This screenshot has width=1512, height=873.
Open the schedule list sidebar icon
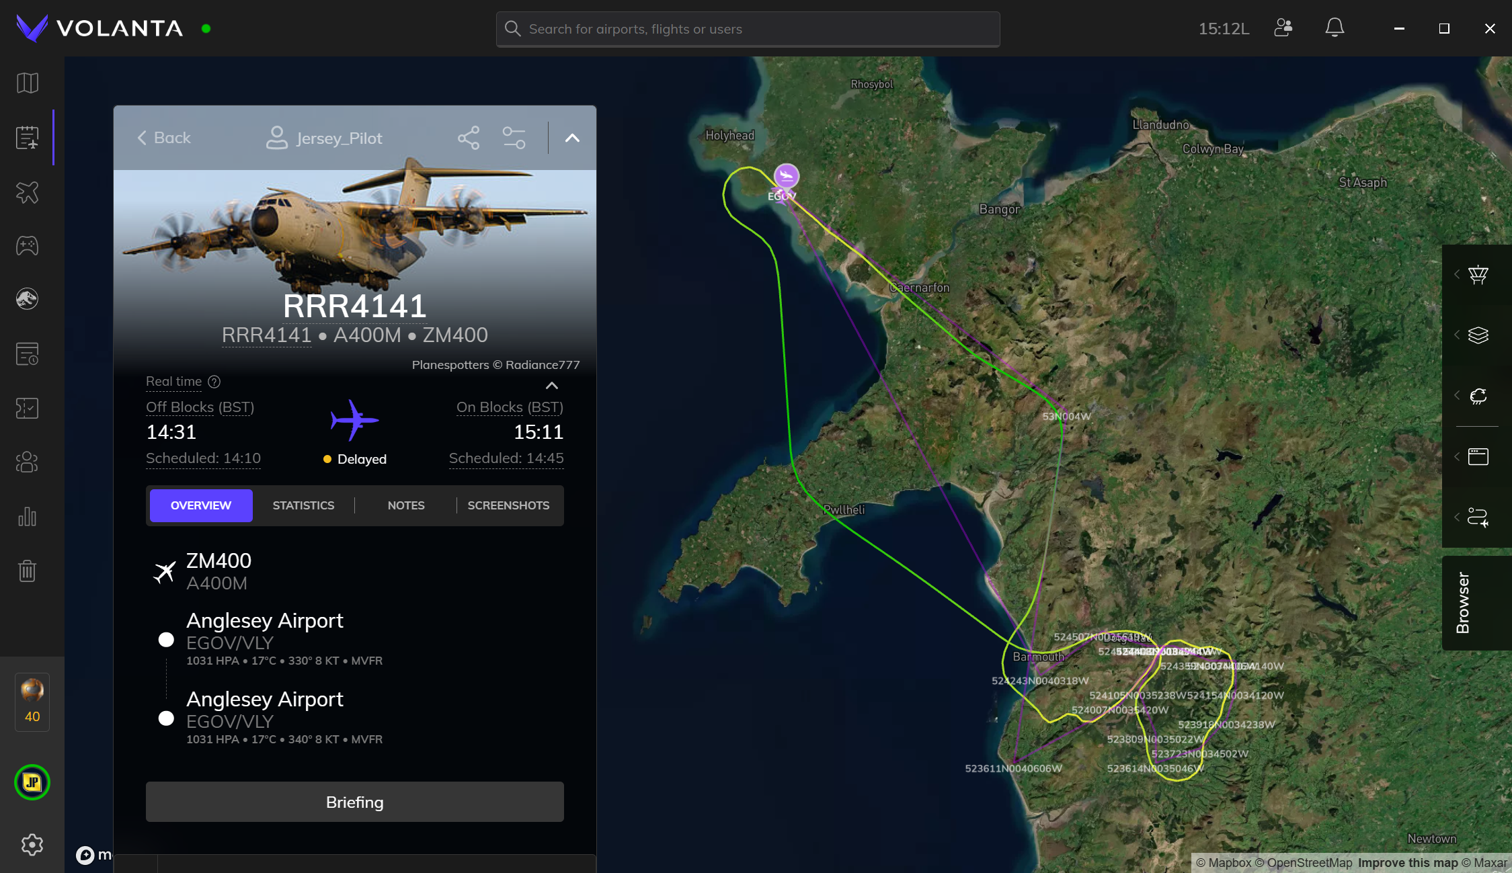(x=28, y=354)
